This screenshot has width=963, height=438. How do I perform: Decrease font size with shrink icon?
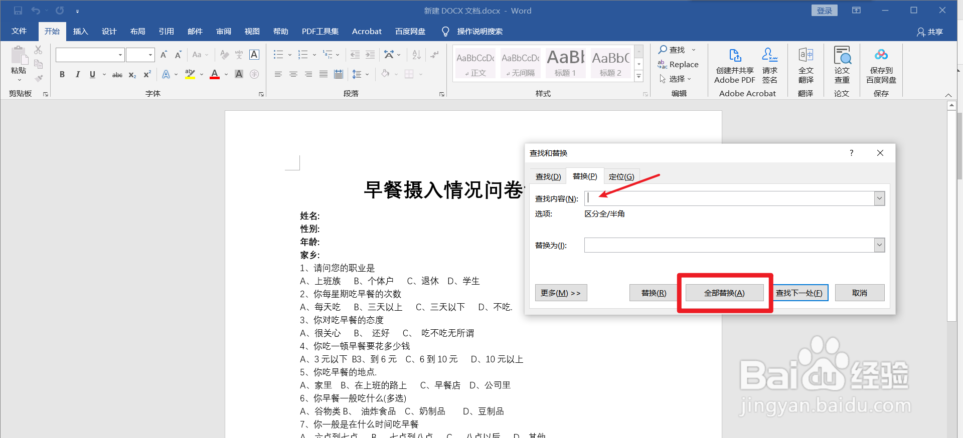click(x=178, y=55)
